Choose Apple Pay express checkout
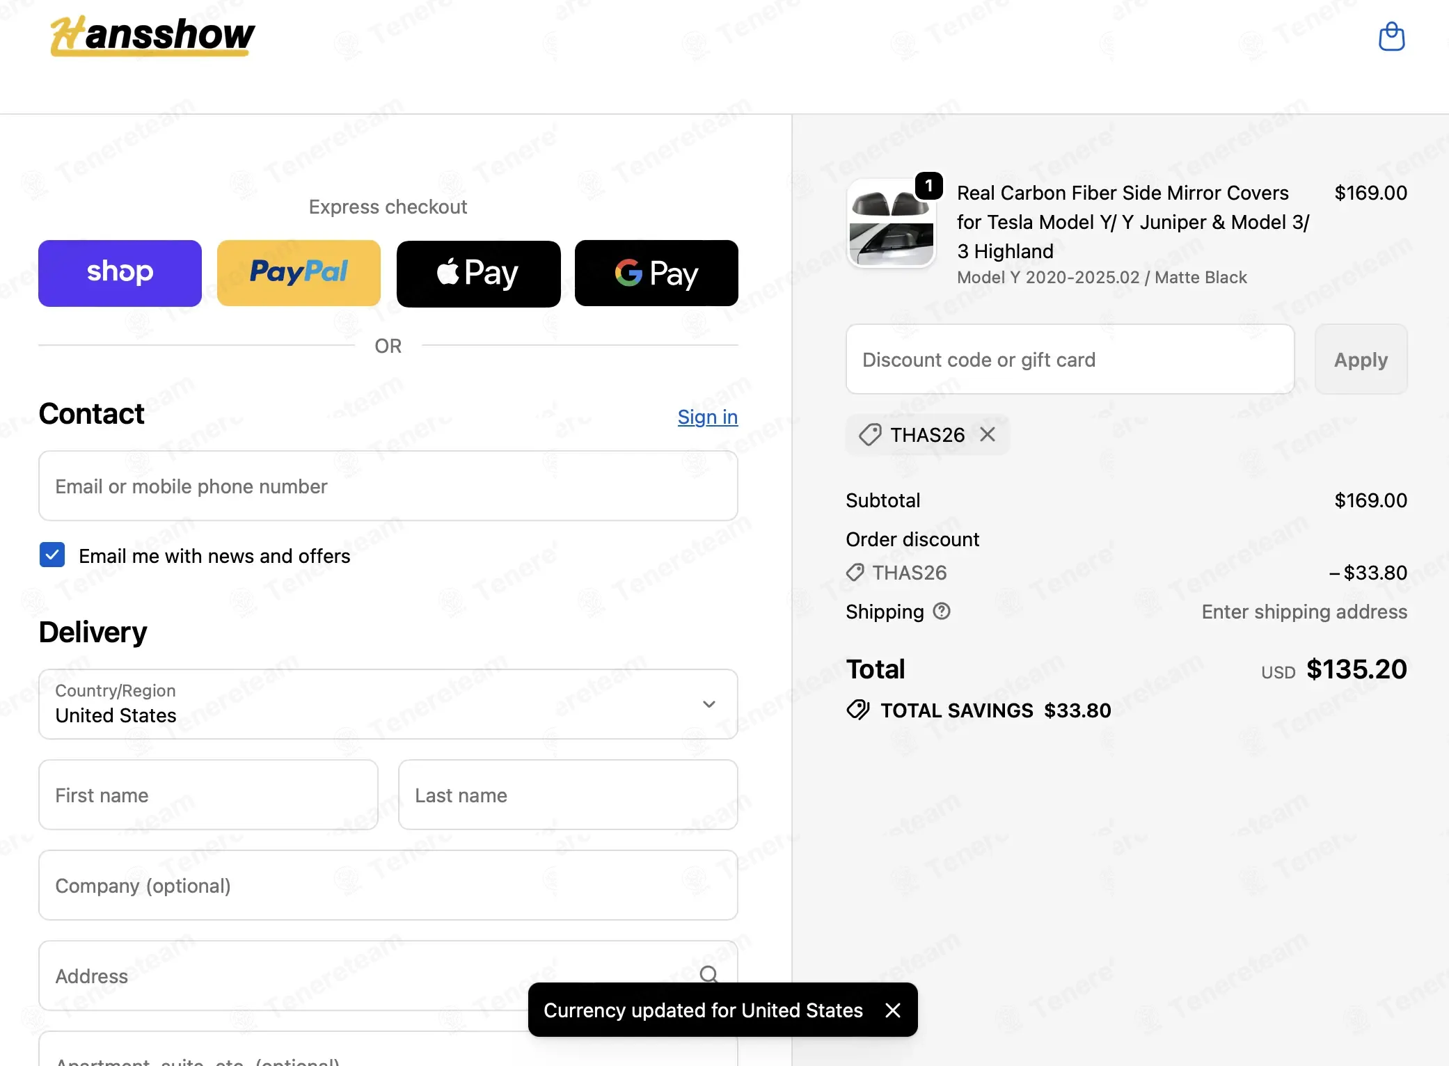Image resolution: width=1449 pixels, height=1066 pixels. tap(478, 273)
